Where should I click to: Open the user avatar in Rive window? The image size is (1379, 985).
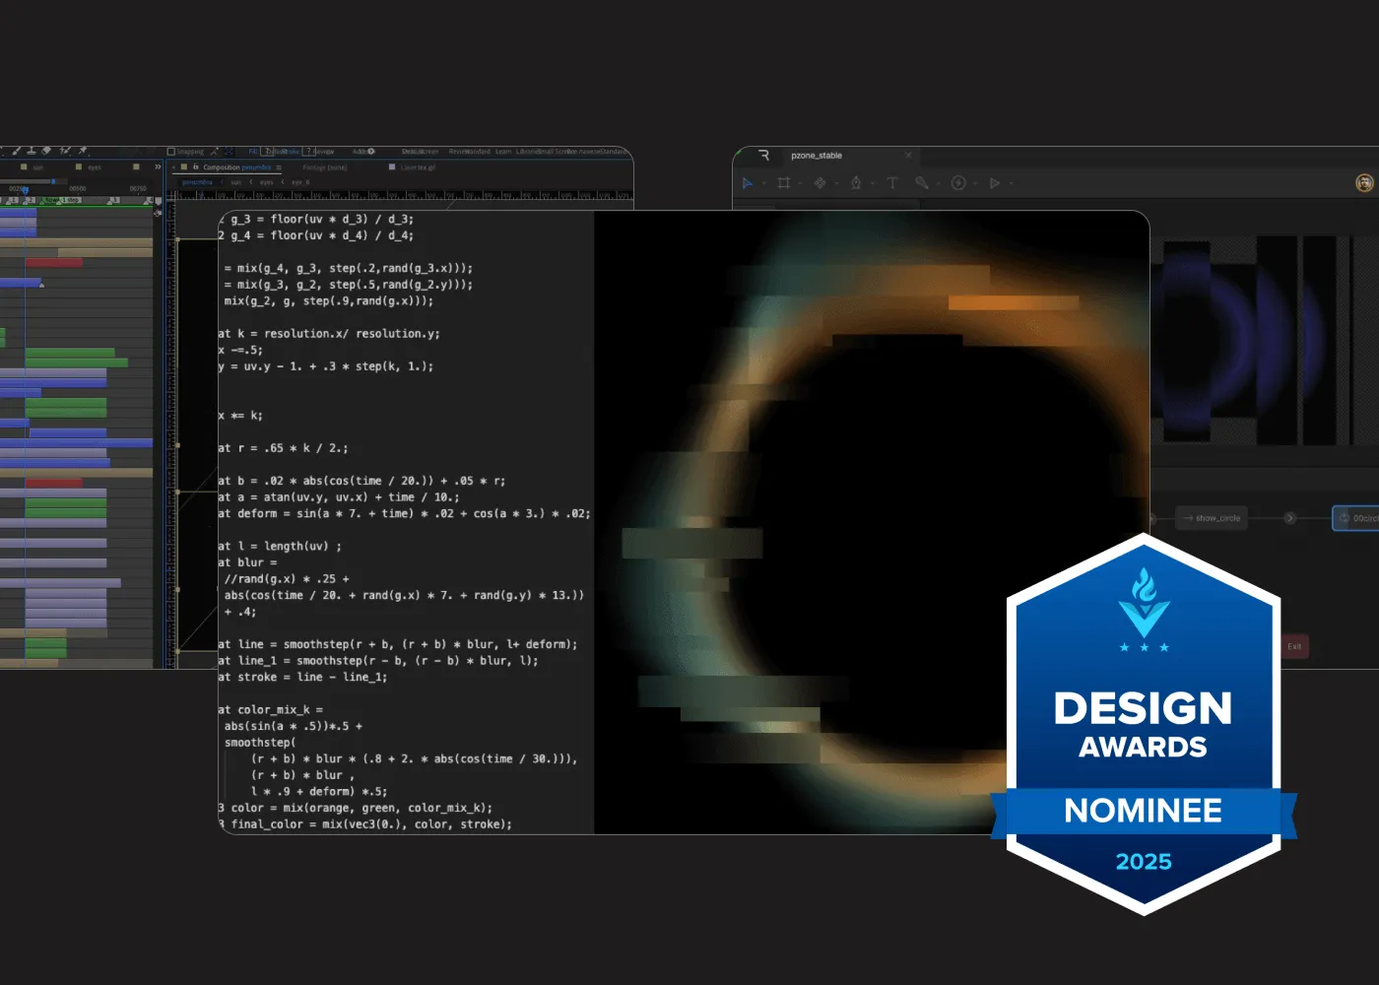pos(1364,183)
